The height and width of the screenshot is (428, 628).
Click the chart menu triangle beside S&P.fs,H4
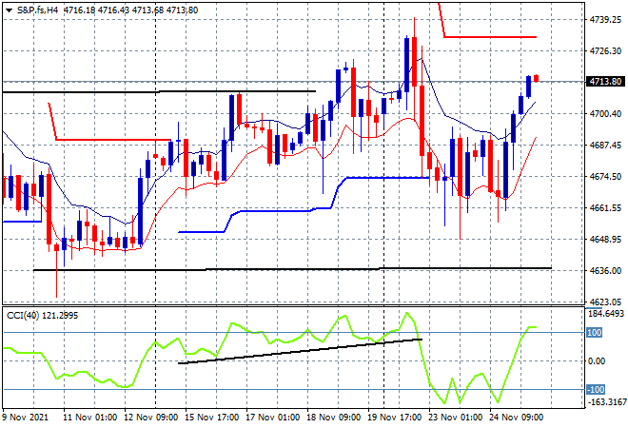click(9, 10)
